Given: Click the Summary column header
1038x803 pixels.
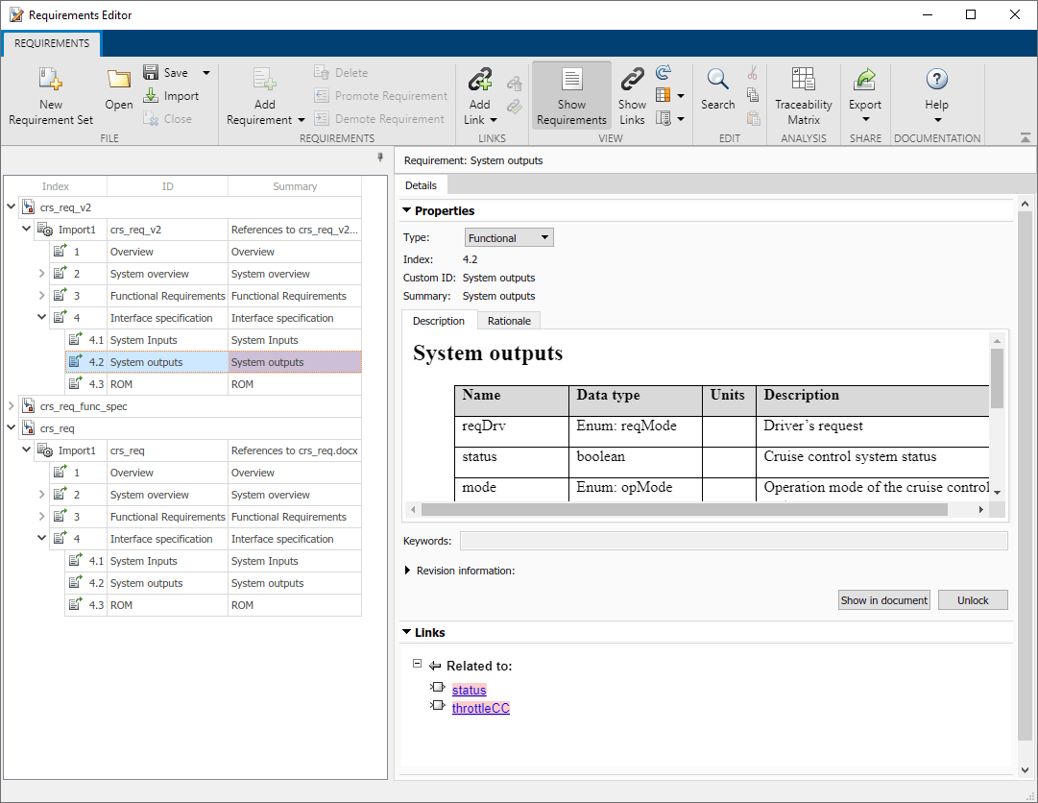Looking at the screenshot, I should (295, 186).
